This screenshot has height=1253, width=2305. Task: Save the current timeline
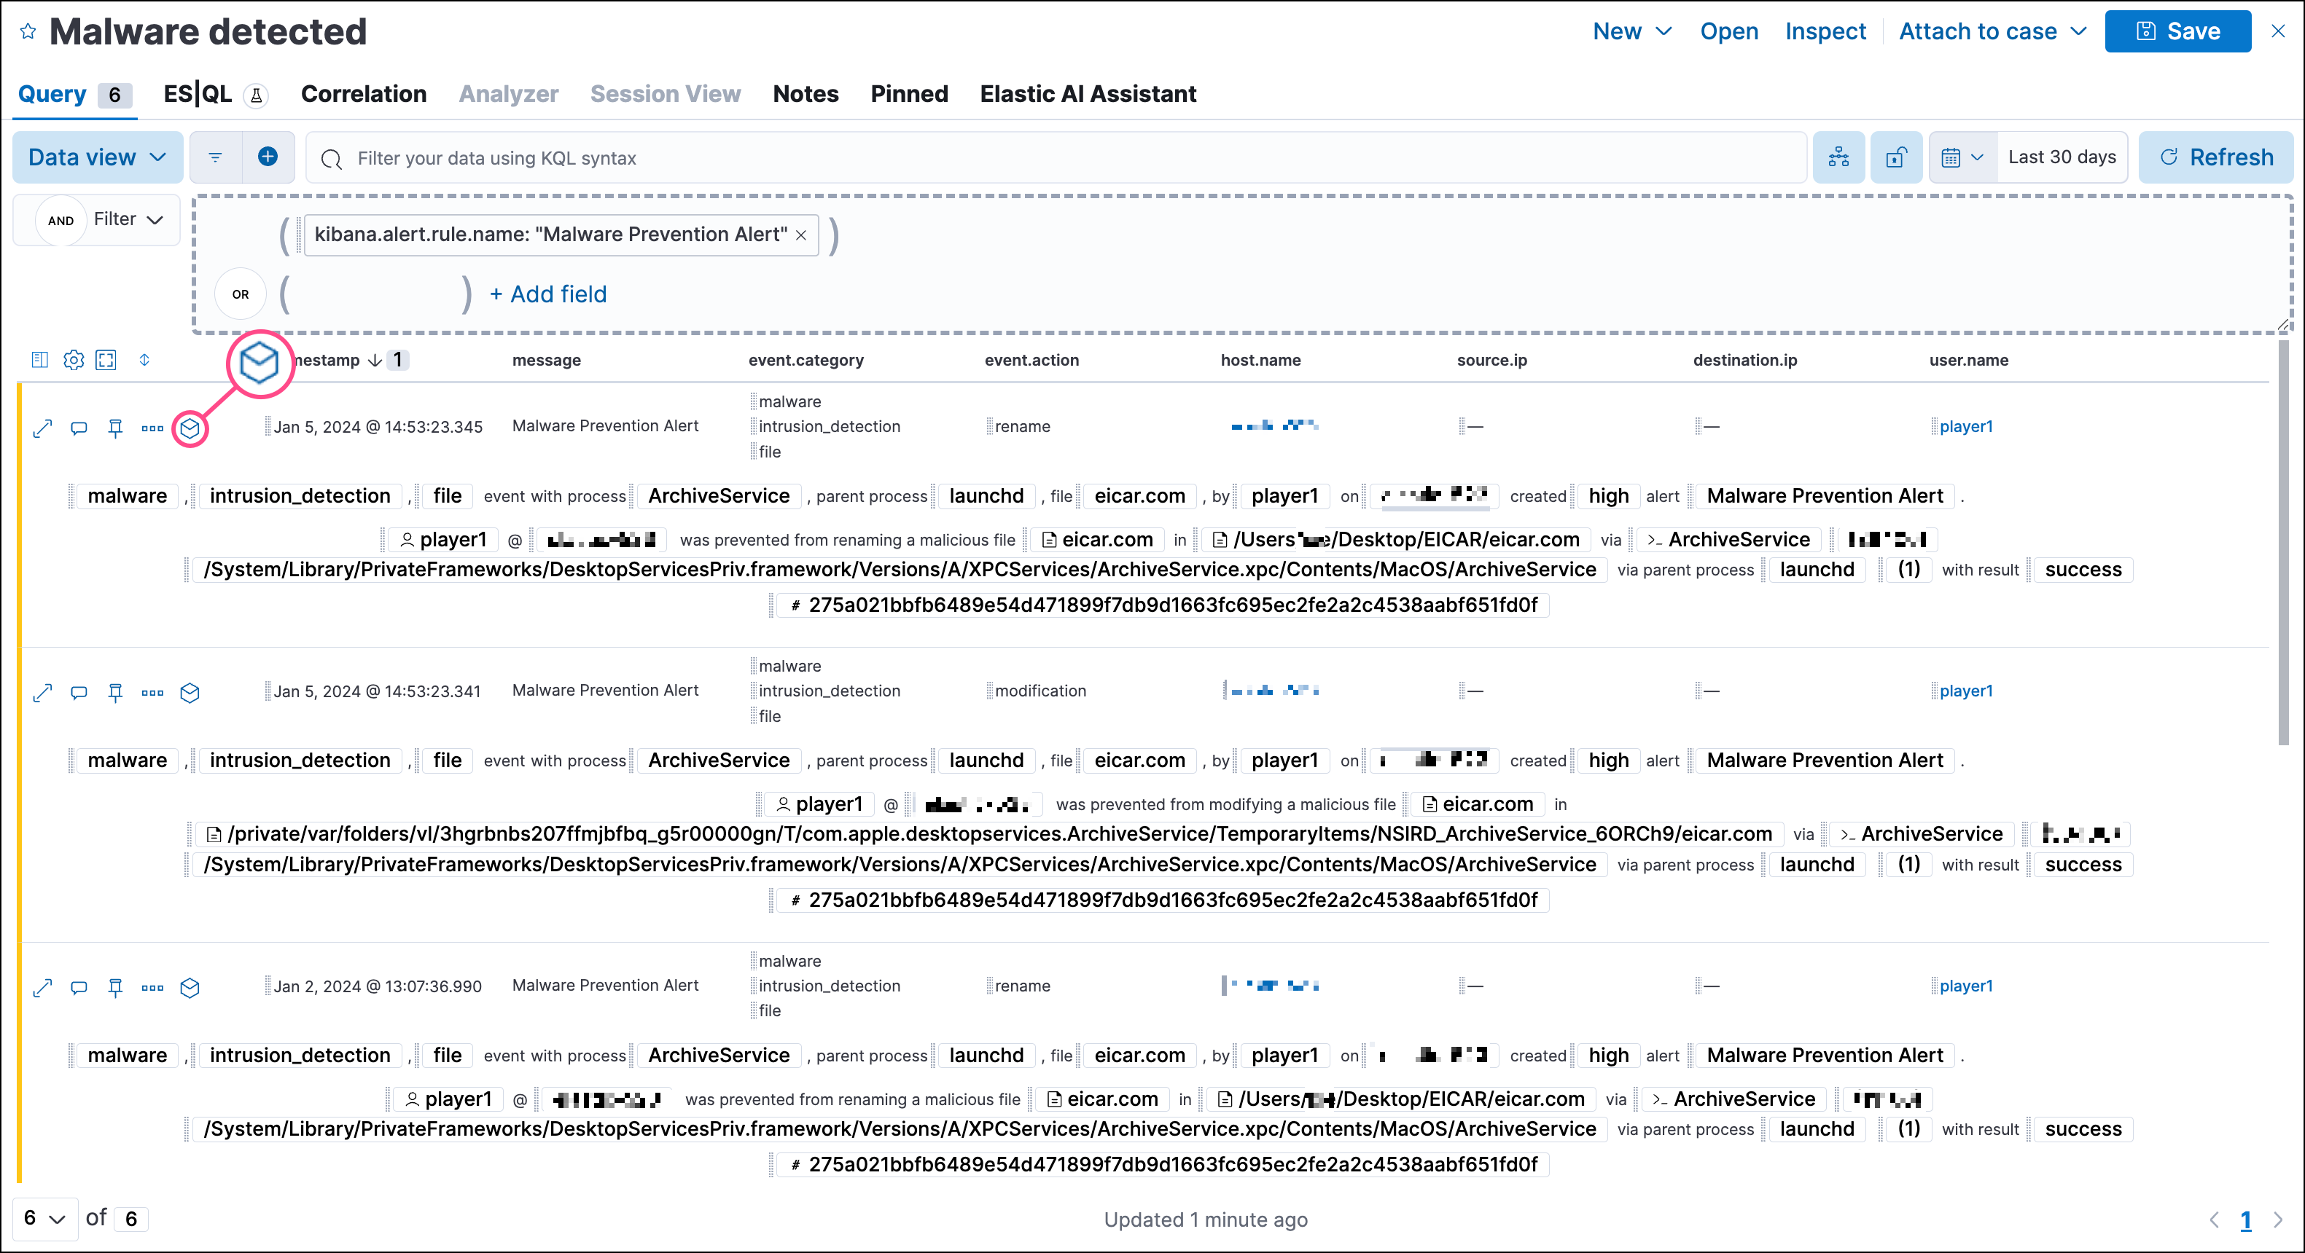[x=2177, y=31]
